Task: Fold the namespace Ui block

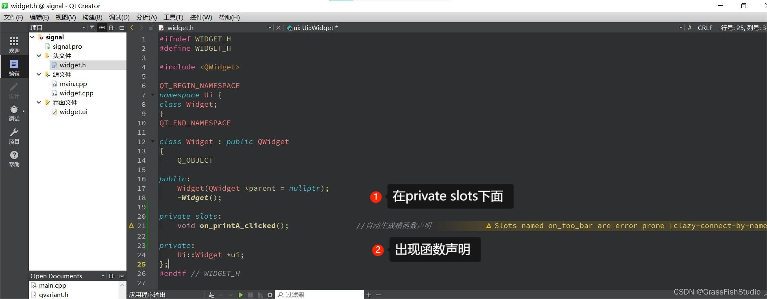Action: click(x=153, y=95)
